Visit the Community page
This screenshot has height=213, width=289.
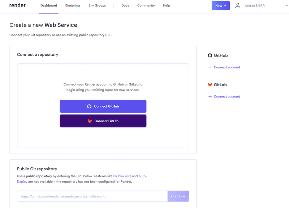146,6
